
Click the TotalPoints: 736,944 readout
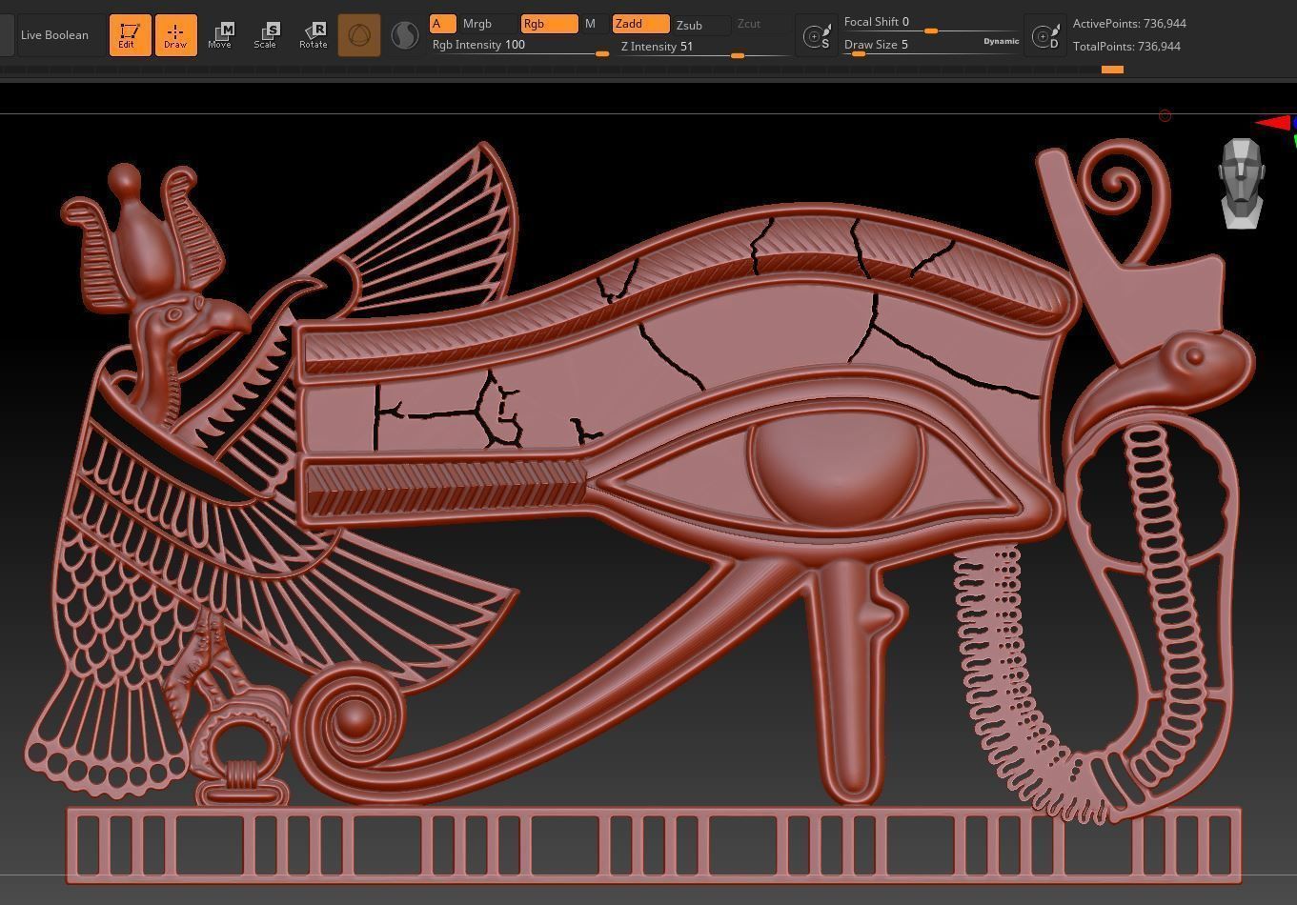click(1126, 47)
